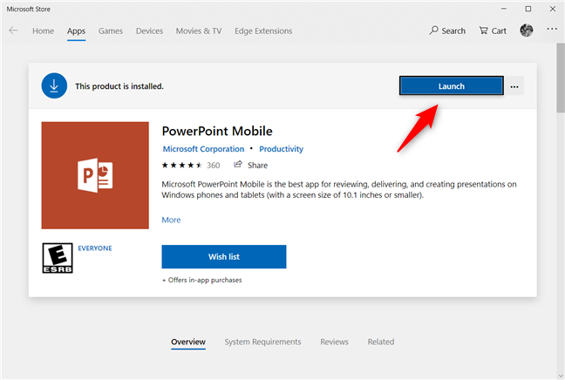The height and width of the screenshot is (380, 565).
Task: Open more options next to Launch
Action: point(515,85)
